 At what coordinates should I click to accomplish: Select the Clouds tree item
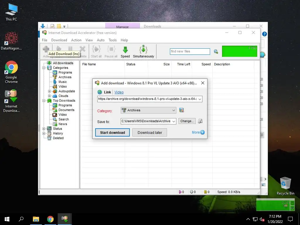click(63, 96)
